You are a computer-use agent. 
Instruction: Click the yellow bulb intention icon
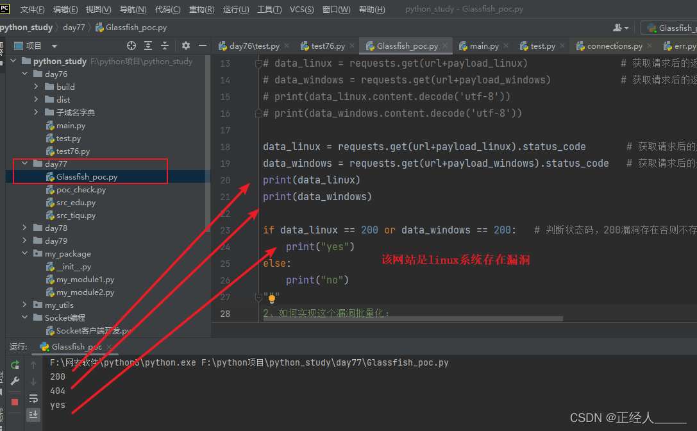tap(271, 297)
